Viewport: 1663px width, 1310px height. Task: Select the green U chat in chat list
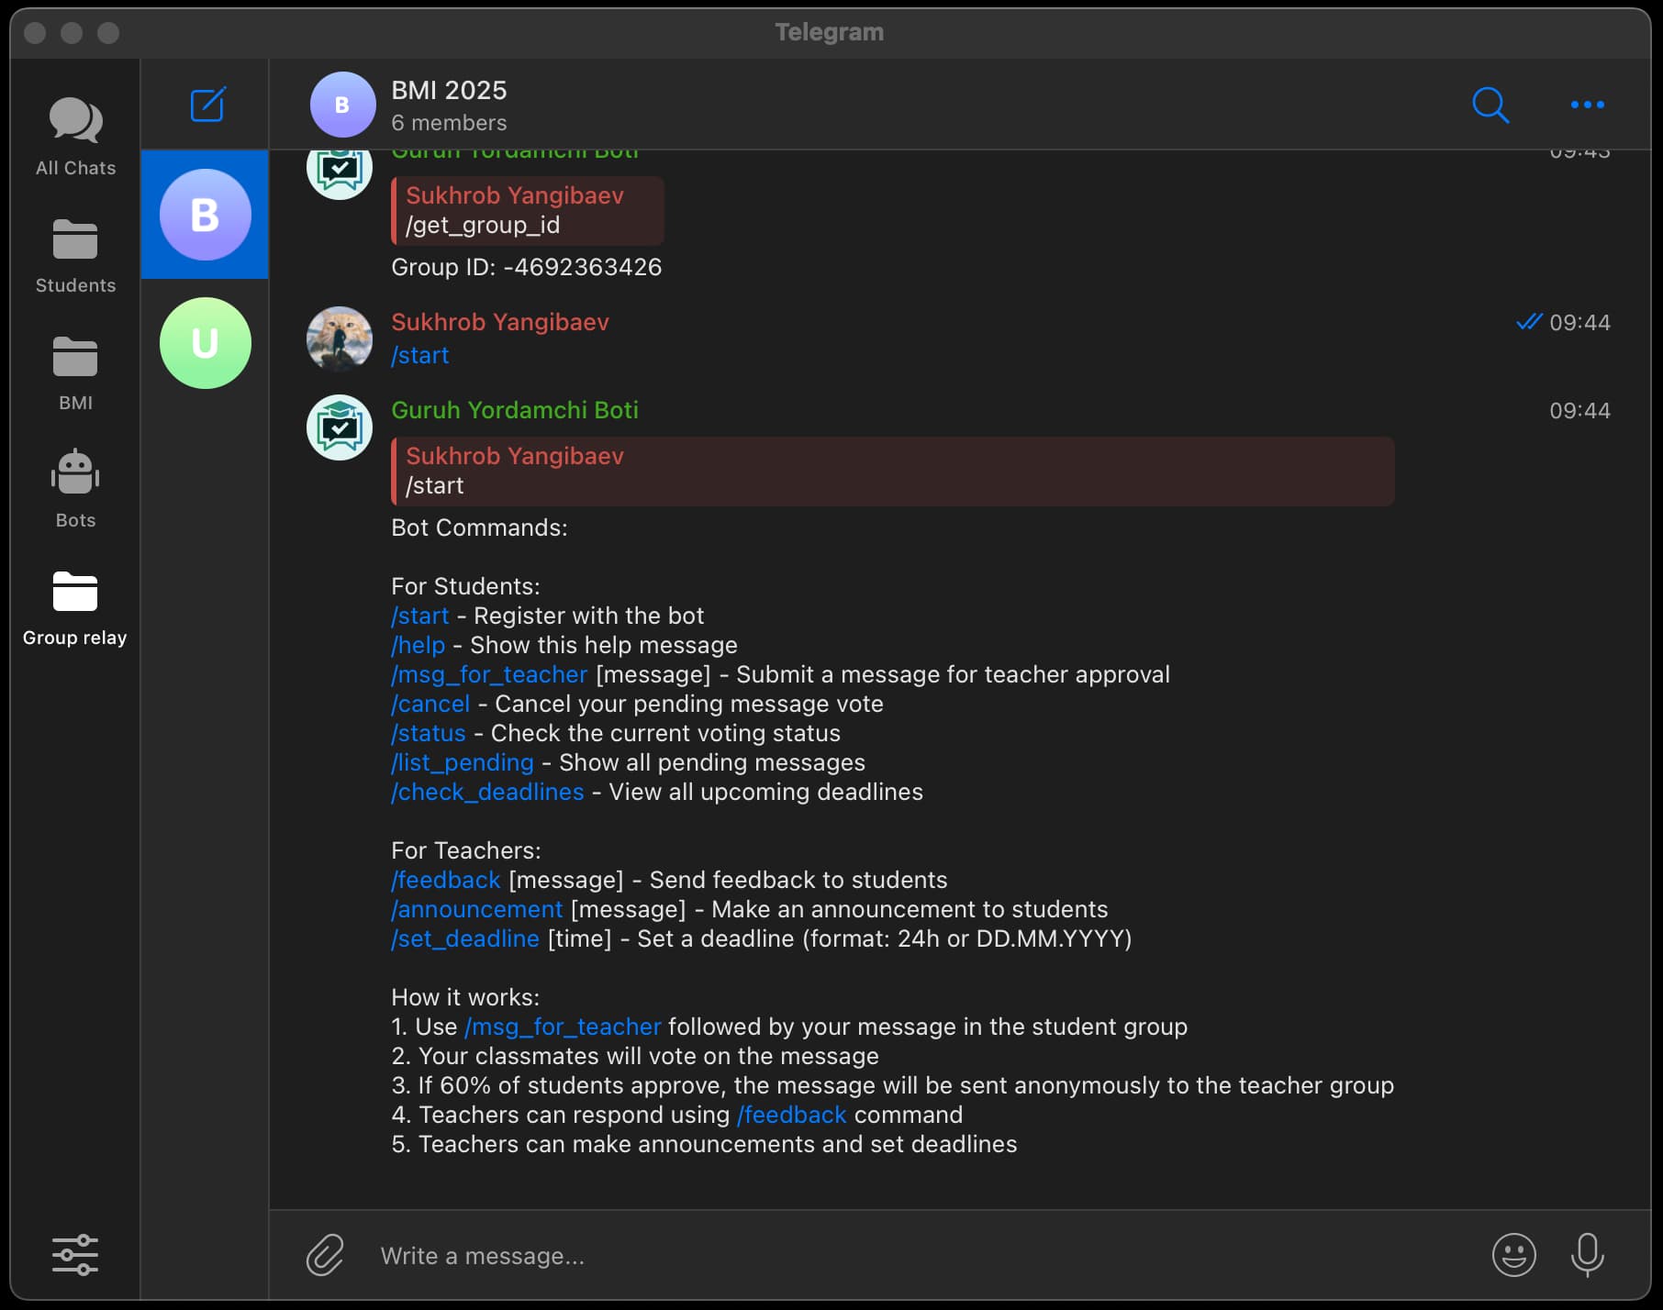coord(206,343)
